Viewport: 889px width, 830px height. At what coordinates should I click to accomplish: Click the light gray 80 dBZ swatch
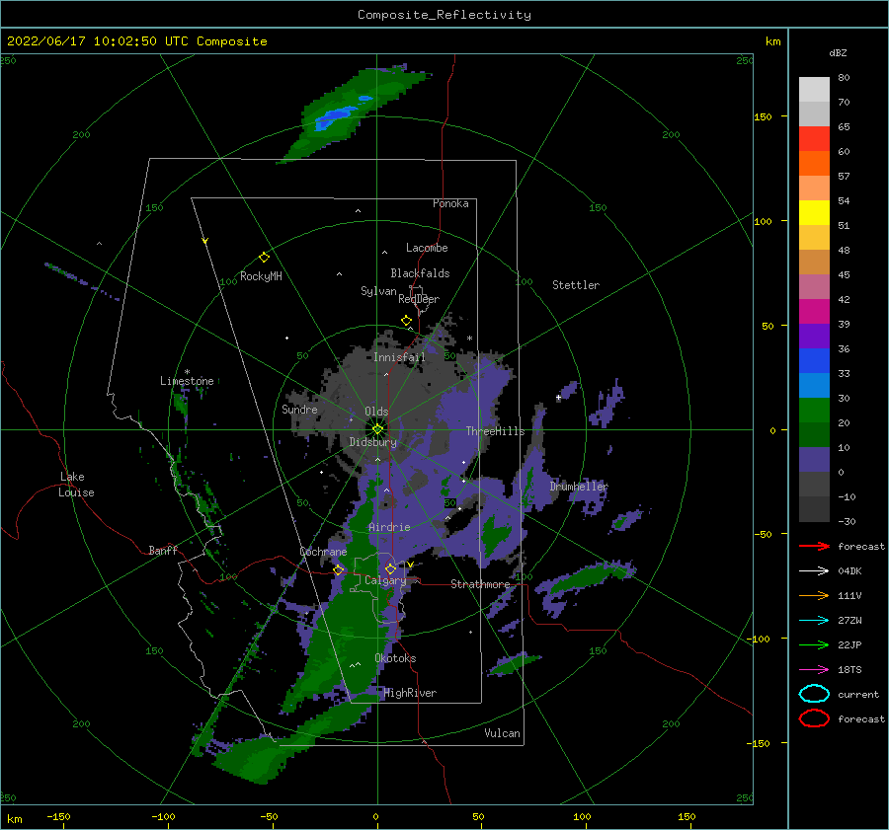coord(814,89)
